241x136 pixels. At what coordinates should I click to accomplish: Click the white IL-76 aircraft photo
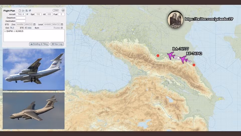coord(33,69)
